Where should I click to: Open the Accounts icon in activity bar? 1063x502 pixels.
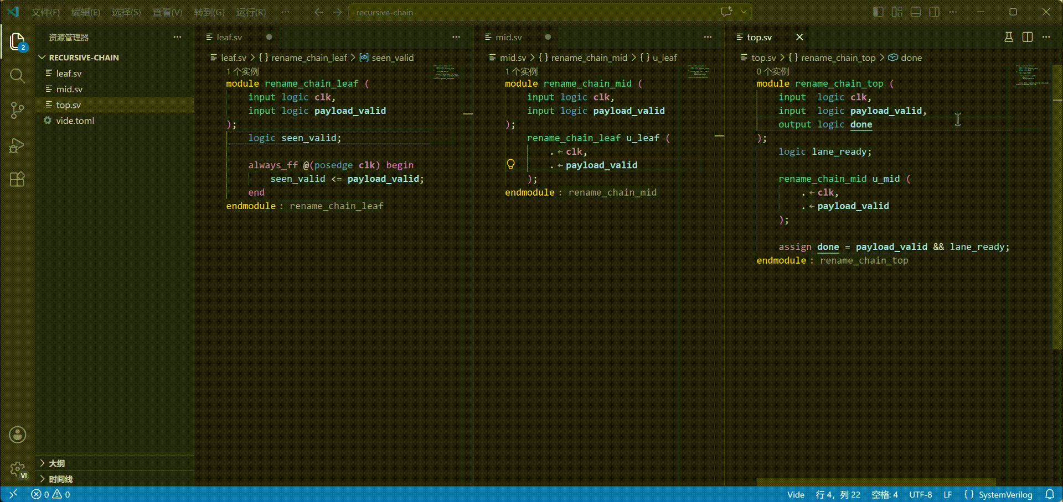click(x=17, y=435)
